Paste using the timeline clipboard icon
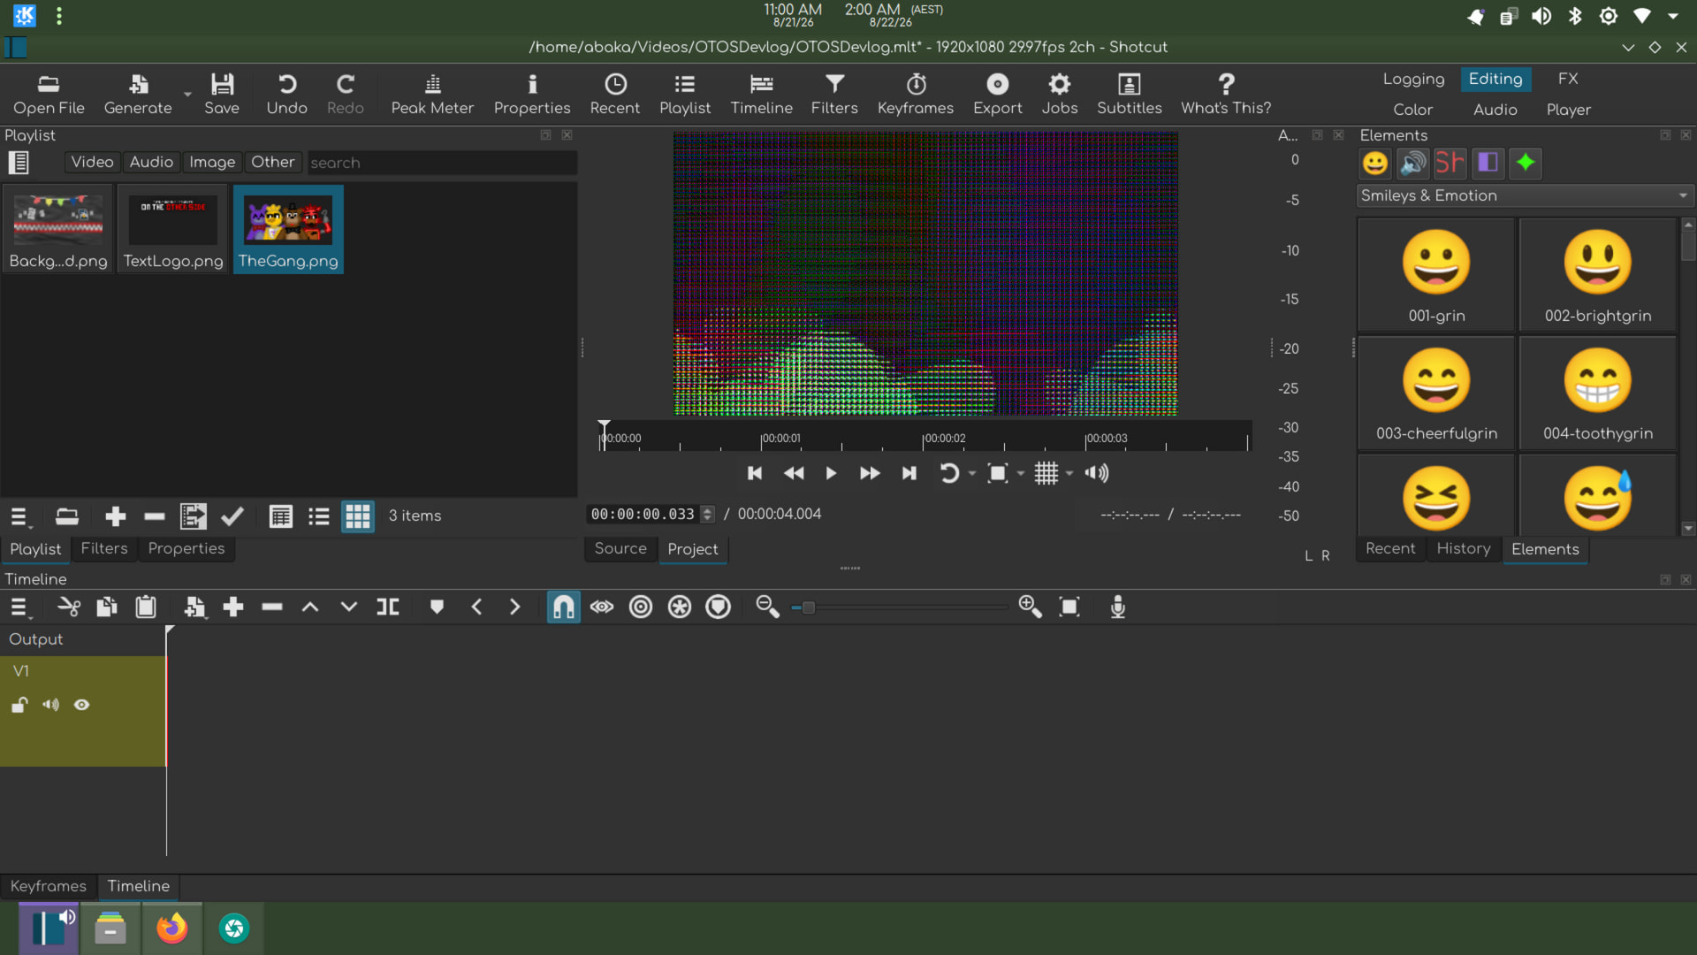The width and height of the screenshot is (1697, 955). click(x=146, y=607)
